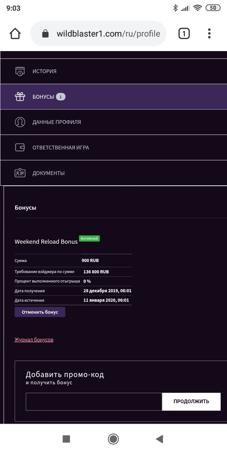Tap the Android back navigation button
This screenshot has width=227, height=454.
[x=160, y=439]
